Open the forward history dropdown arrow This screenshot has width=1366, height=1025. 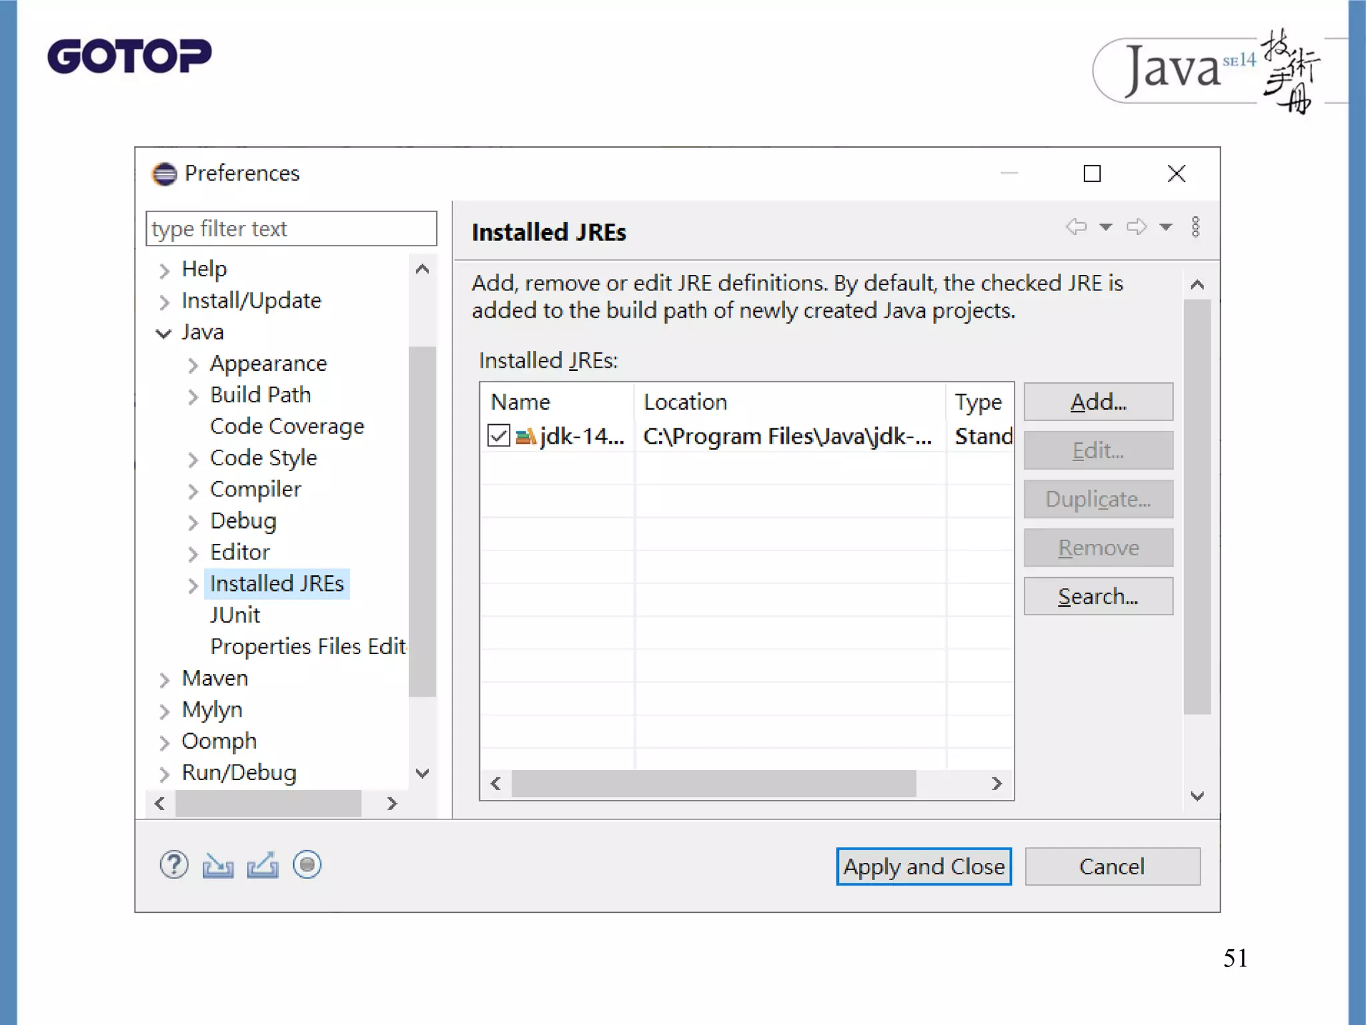pos(1166,227)
